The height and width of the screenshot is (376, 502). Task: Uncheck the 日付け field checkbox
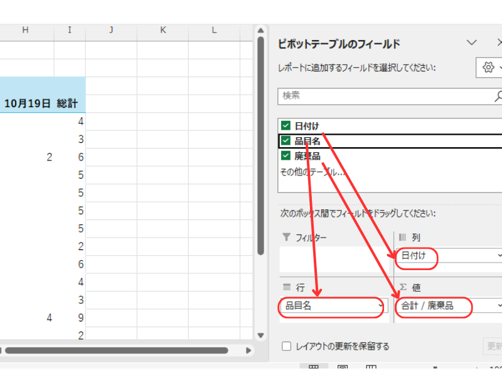pos(286,126)
